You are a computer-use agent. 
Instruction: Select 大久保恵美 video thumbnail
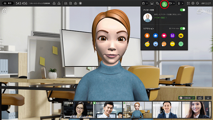click(78, 110)
